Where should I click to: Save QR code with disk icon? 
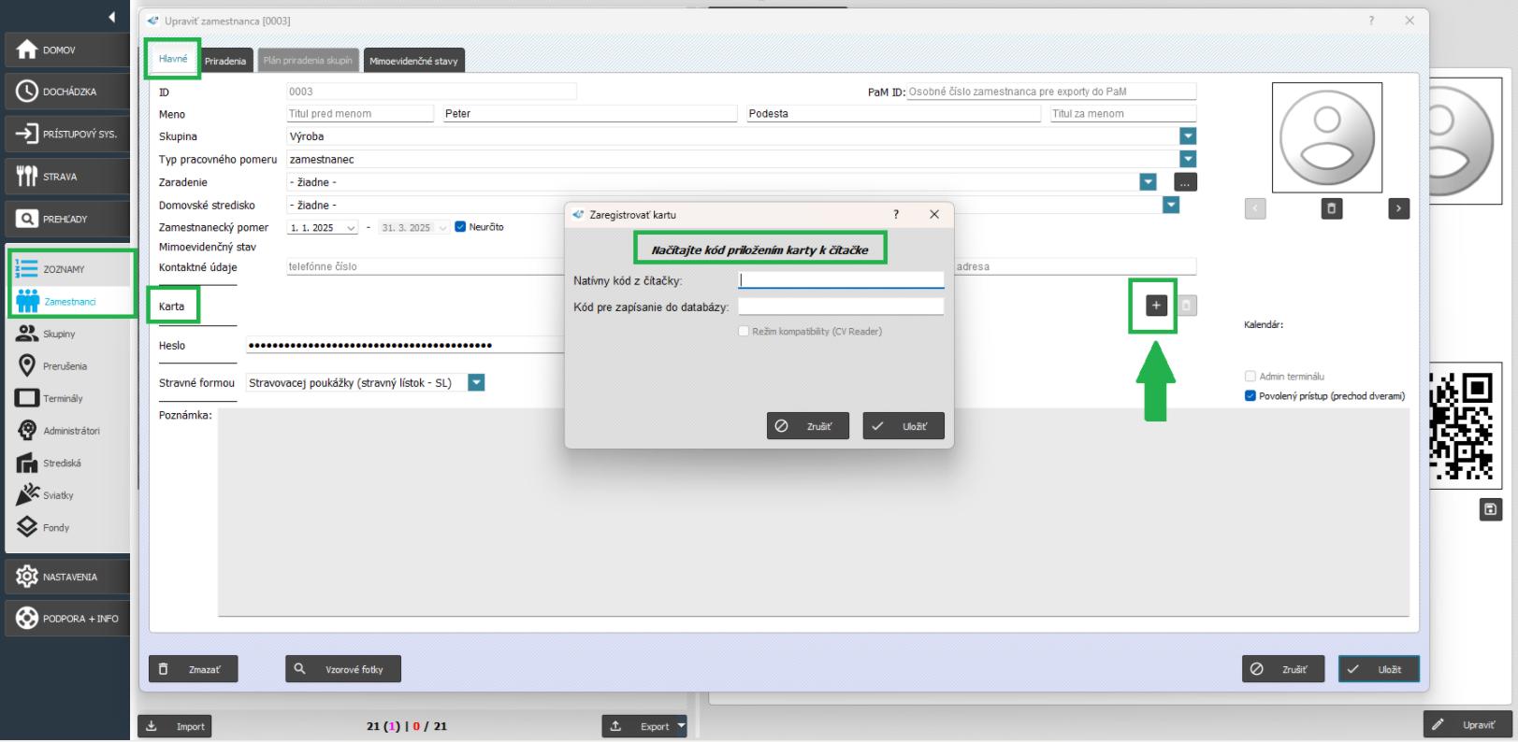click(x=1490, y=509)
